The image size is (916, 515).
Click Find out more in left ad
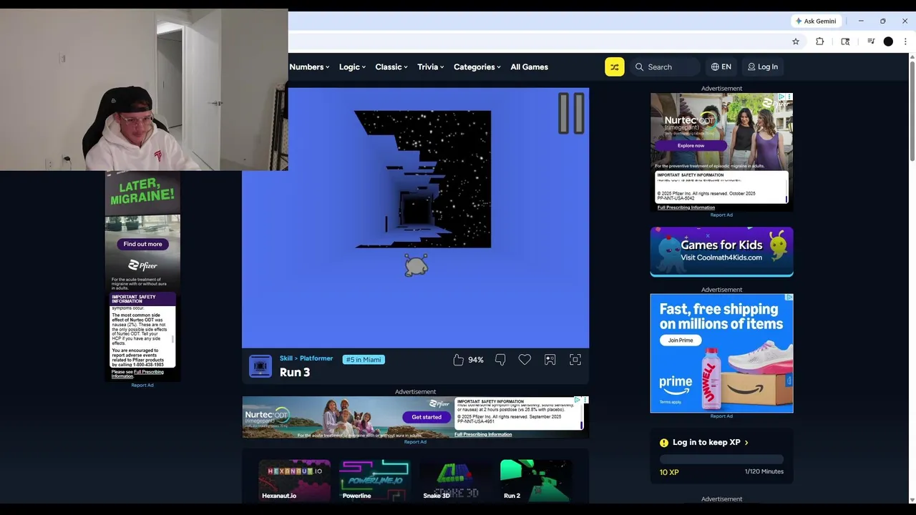point(142,244)
